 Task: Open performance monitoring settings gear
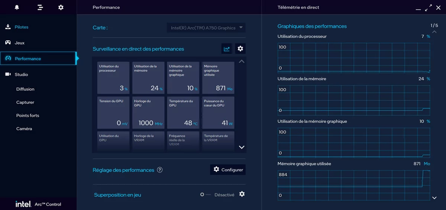[x=240, y=49]
